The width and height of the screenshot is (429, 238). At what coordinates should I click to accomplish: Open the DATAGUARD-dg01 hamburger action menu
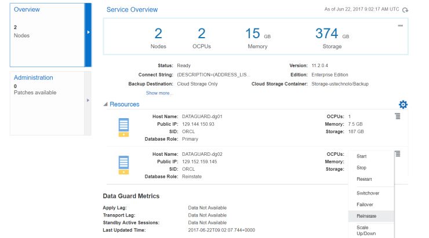[x=398, y=116]
